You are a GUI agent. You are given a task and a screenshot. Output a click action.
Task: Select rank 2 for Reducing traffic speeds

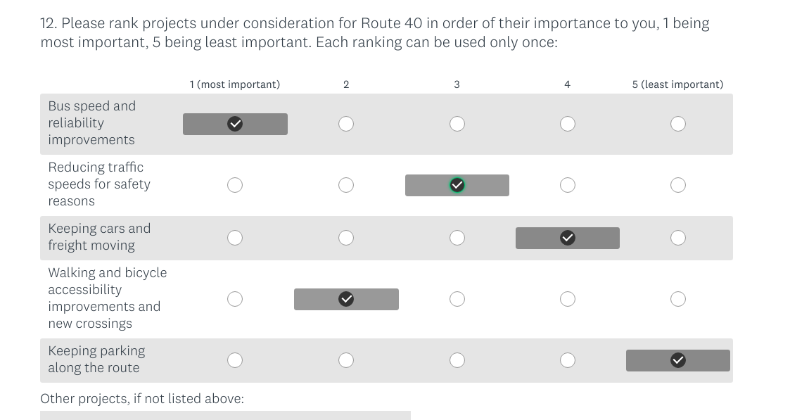pyautogui.click(x=346, y=185)
